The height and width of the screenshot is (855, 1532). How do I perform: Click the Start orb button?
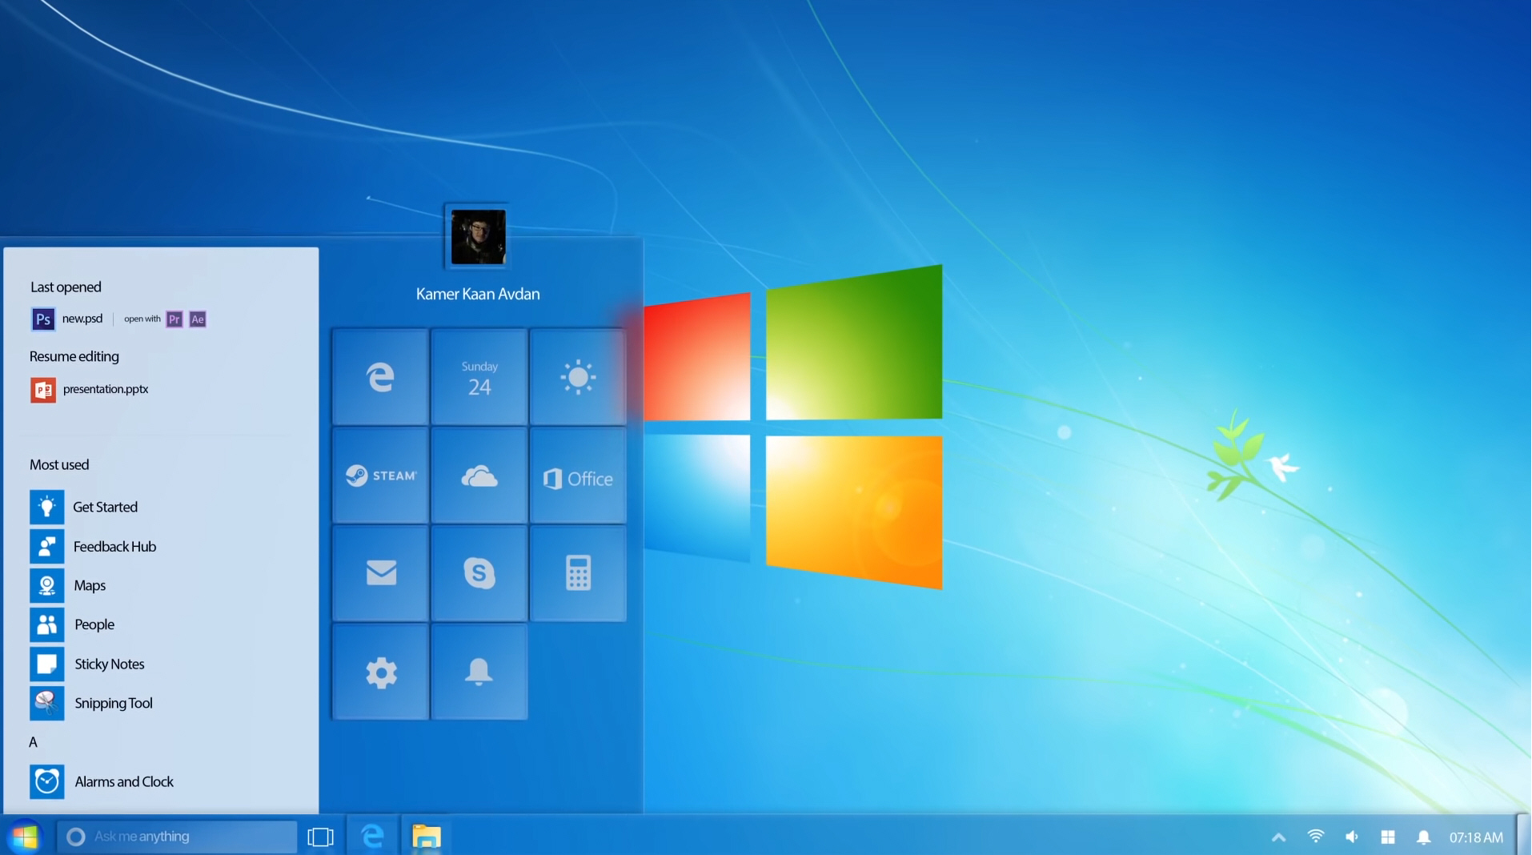[25, 837]
